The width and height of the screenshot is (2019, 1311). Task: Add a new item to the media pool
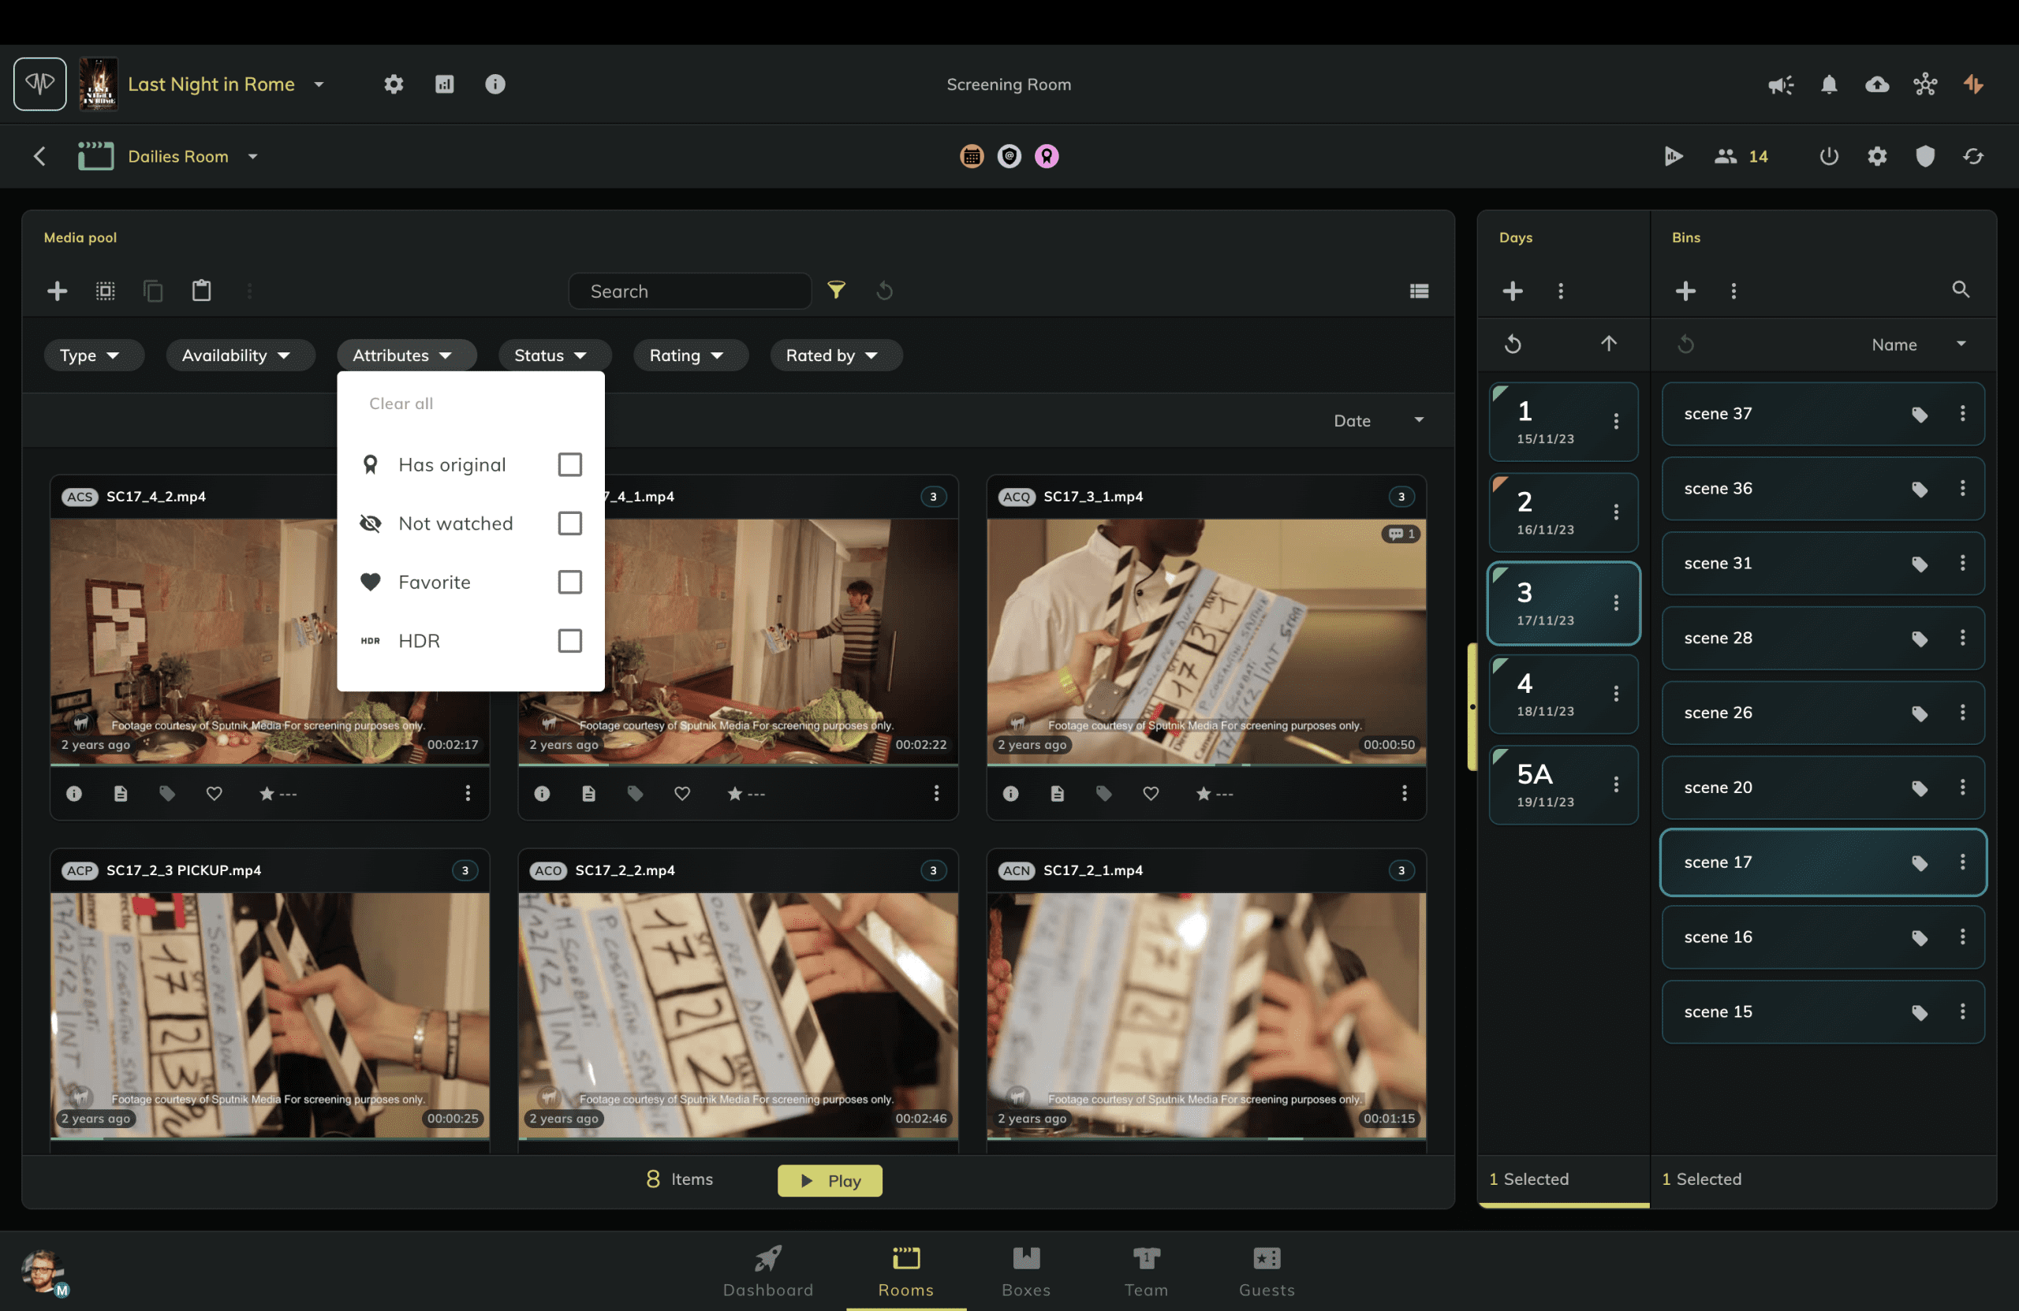tap(56, 291)
